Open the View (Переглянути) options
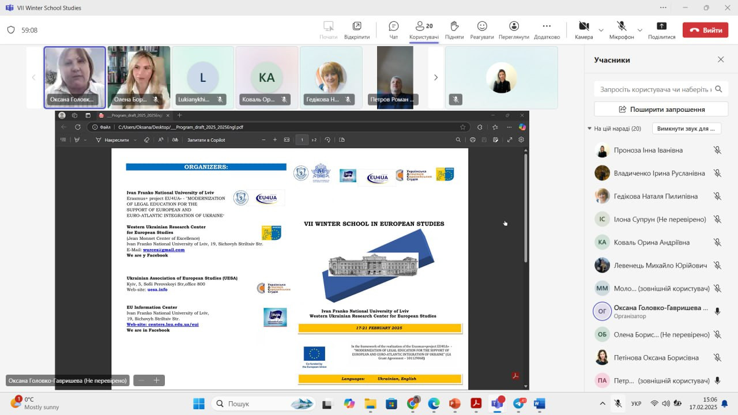Screen dimensions: 738x415 tap(514, 30)
